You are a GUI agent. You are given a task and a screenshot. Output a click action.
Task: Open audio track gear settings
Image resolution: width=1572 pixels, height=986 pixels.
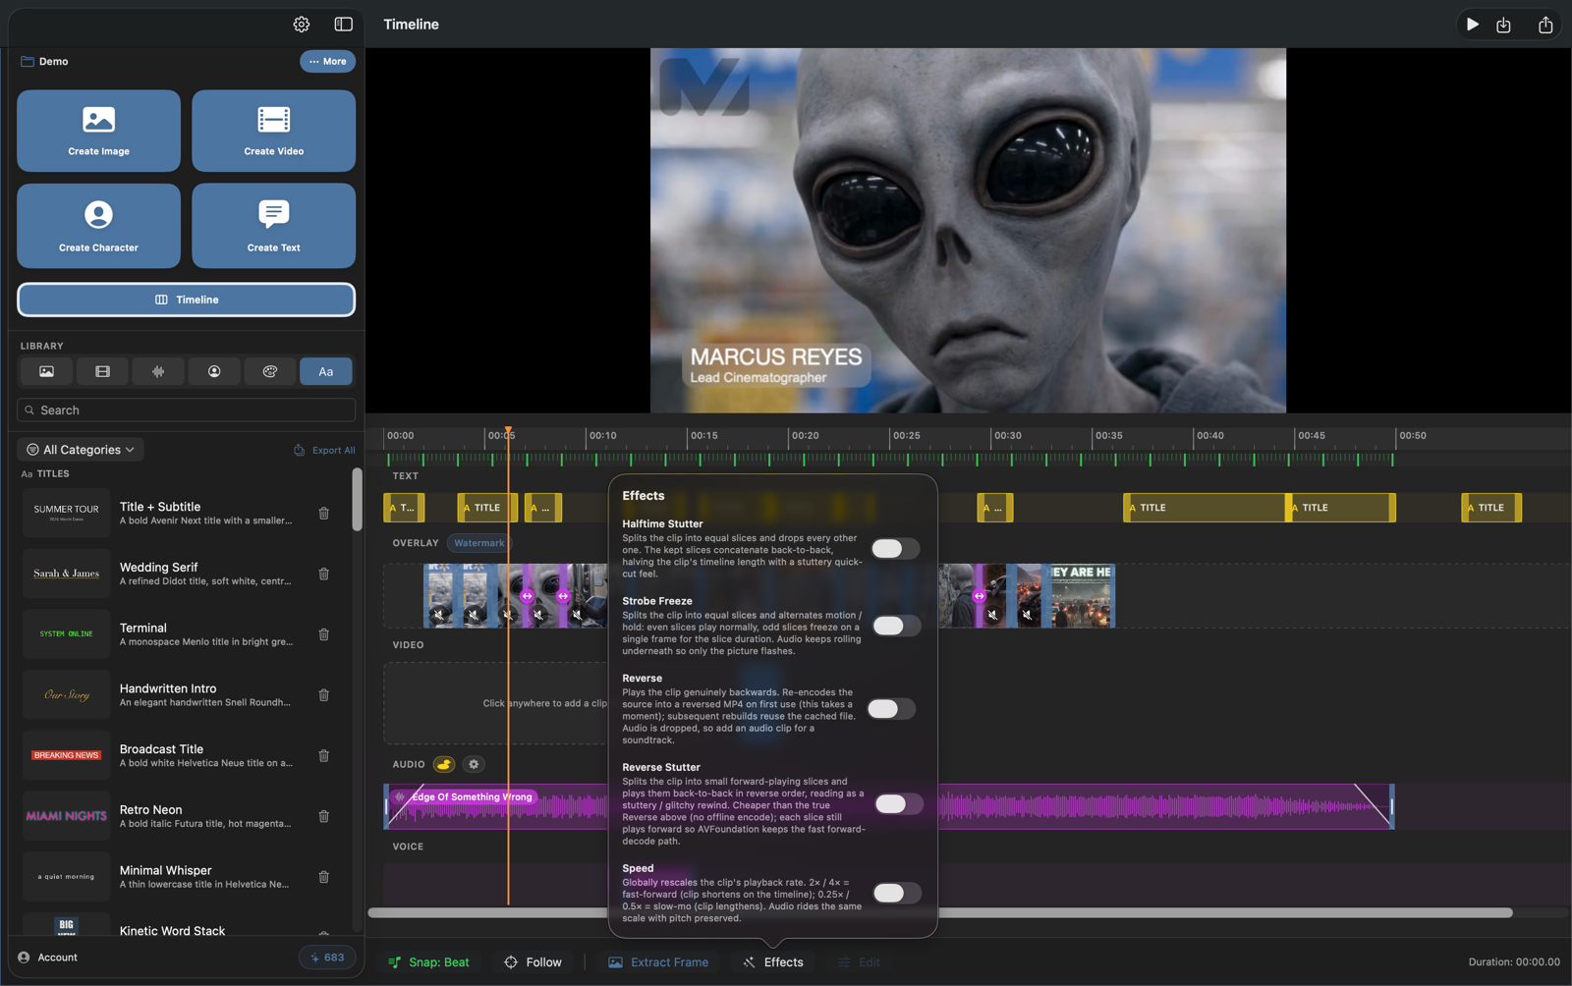[x=474, y=764]
